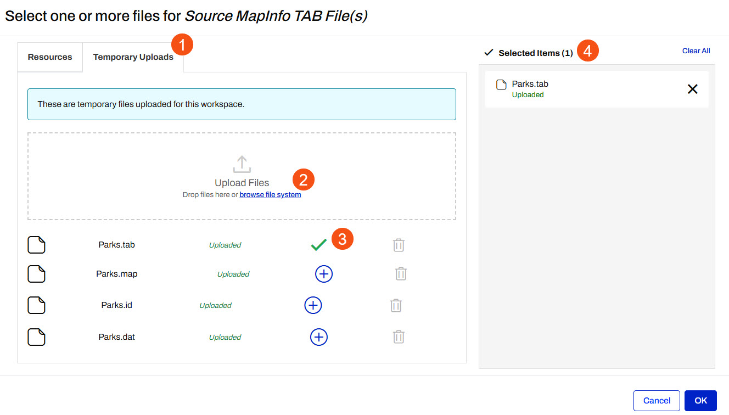The height and width of the screenshot is (415, 729).
Task: Add Parks.id to selected items
Action: (313, 305)
